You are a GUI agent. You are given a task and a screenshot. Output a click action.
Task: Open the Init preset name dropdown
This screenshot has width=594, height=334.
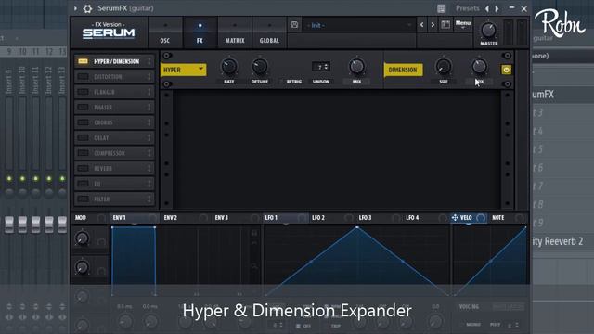click(358, 25)
